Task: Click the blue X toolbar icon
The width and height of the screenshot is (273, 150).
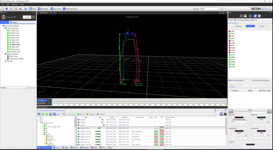Action: (x=7, y=9)
